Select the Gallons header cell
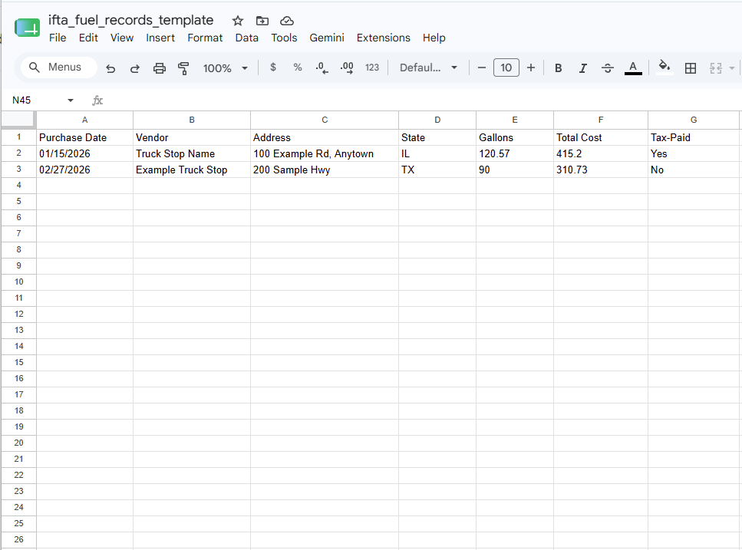Image resolution: width=742 pixels, height=550 pixels. click(x=515, y=137)
